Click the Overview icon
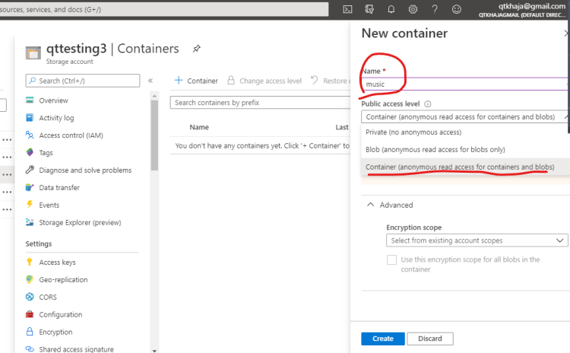The height and width of the screenshot is (353, 570). [x=30, y=100]
